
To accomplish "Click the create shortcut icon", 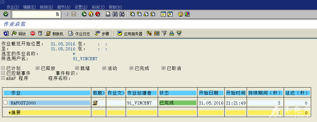I will (170, 14).
